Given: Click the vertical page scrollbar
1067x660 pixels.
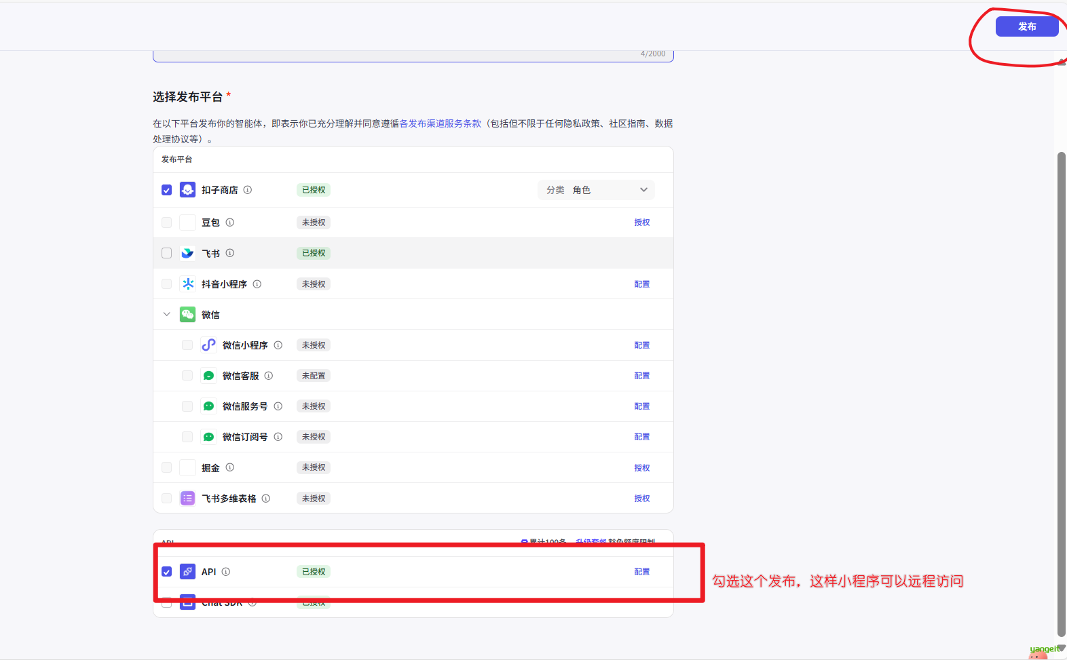Looking at the screenshot, I should point(1061,393).
